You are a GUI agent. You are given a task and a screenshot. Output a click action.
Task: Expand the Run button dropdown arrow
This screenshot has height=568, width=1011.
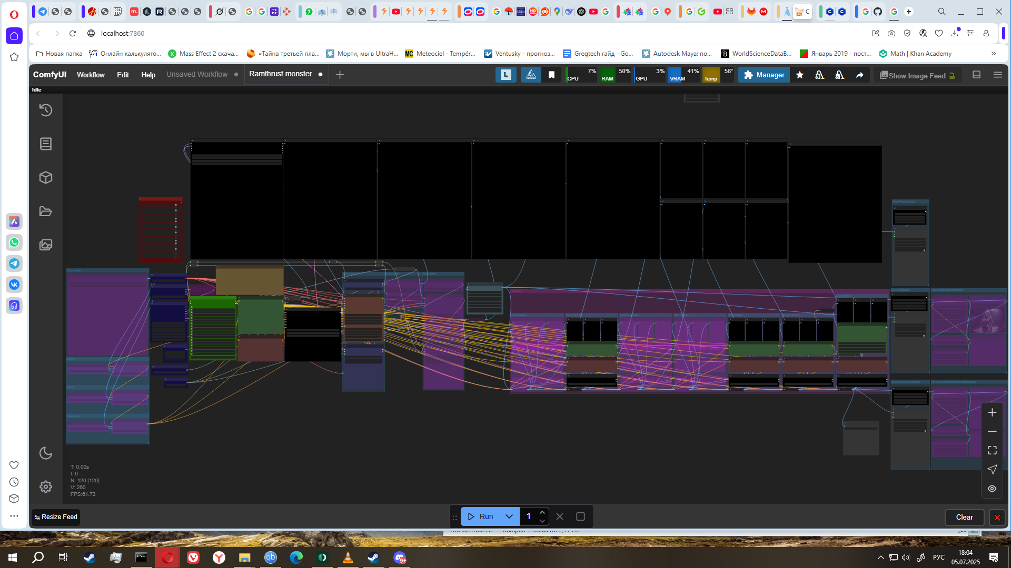pos(509,516)
